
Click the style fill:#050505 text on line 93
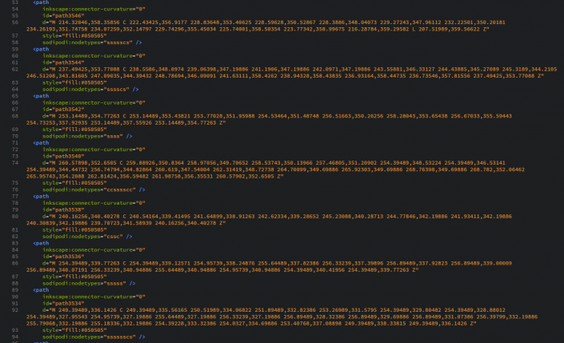(x=74, y=329)
